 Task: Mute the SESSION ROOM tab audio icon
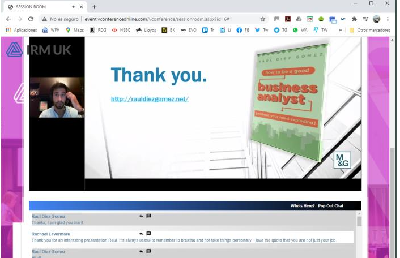(x=74, y=7)
